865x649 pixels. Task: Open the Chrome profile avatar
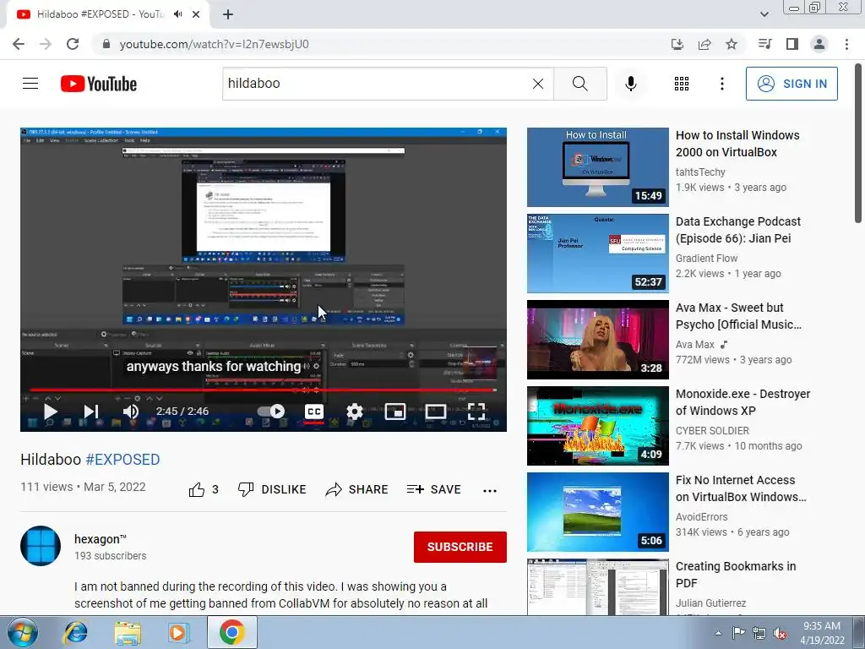pyautogui.click(x=819, y=44)
